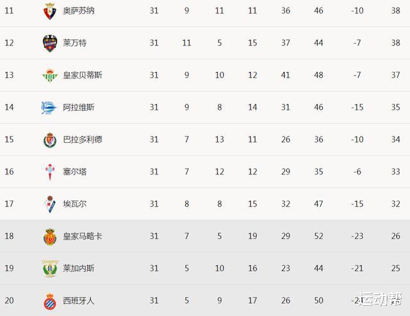This screenshot has height=316, width=410.
Task: Open the 皇家马略卡 team page
Action: [x=83, y=236]
